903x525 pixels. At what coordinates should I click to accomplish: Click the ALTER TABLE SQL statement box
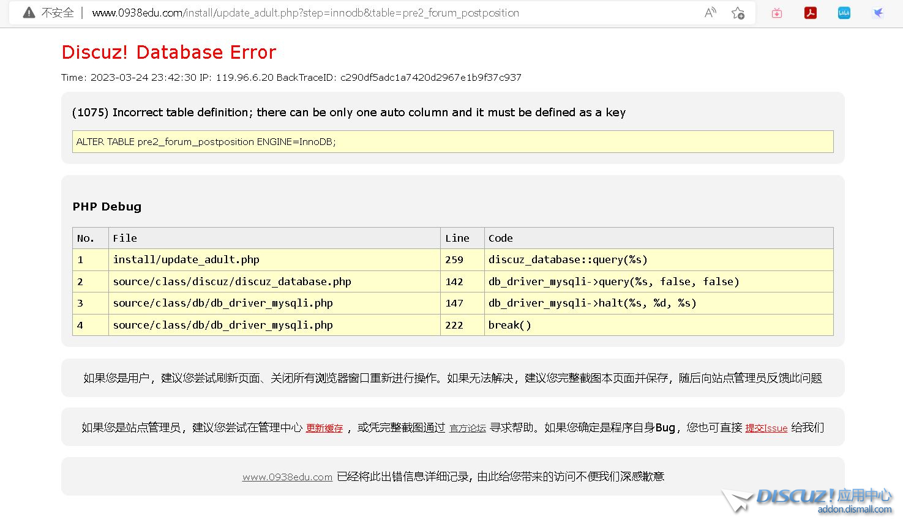point(452,141)
